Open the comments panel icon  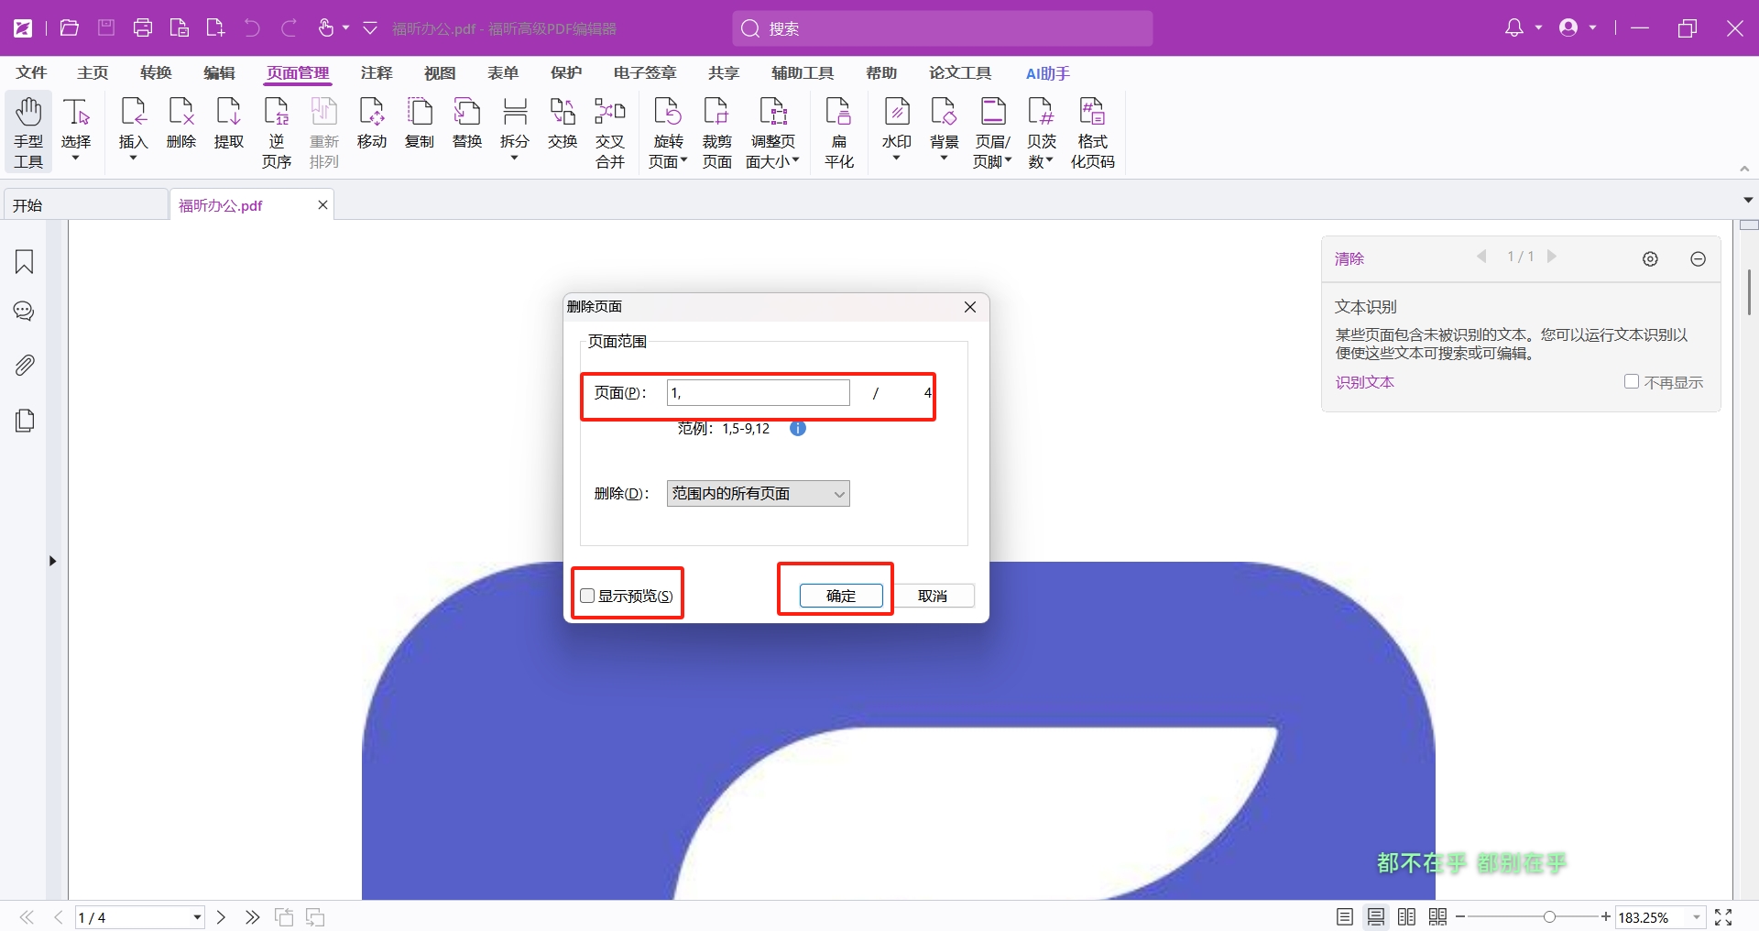(25, 312)
